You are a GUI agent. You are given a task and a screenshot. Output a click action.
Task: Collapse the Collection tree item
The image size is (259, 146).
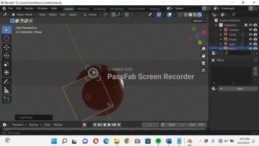(x=216, y=25)
